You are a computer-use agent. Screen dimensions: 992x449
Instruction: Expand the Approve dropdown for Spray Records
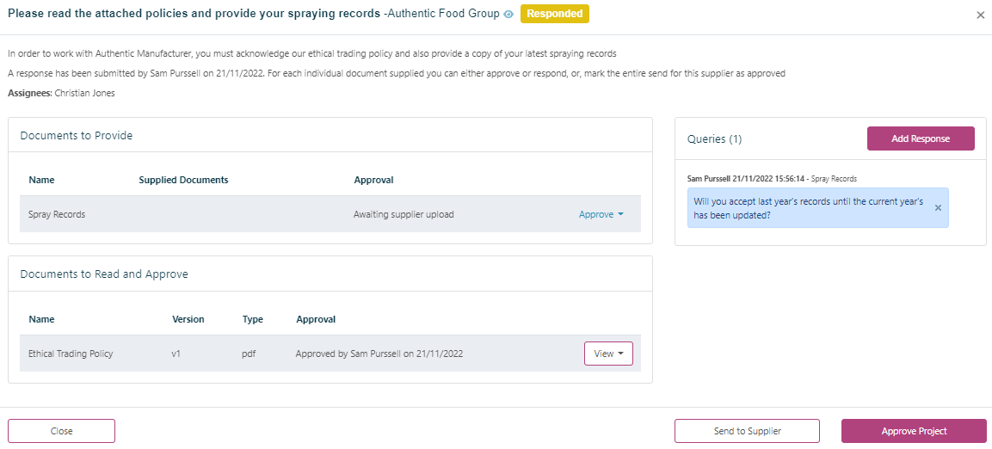(601, 214)
